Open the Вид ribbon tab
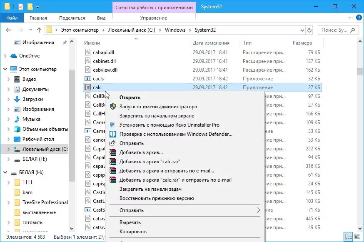 [x=101, y=18]
